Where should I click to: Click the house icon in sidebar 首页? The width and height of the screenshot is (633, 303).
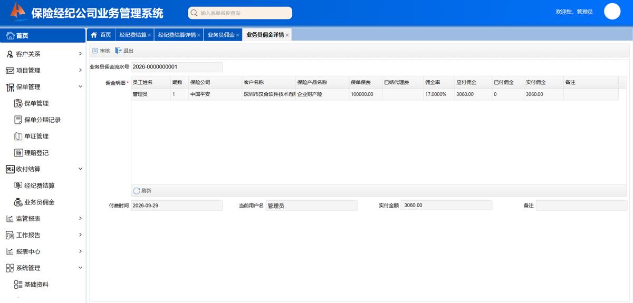[x=10, y=35]
